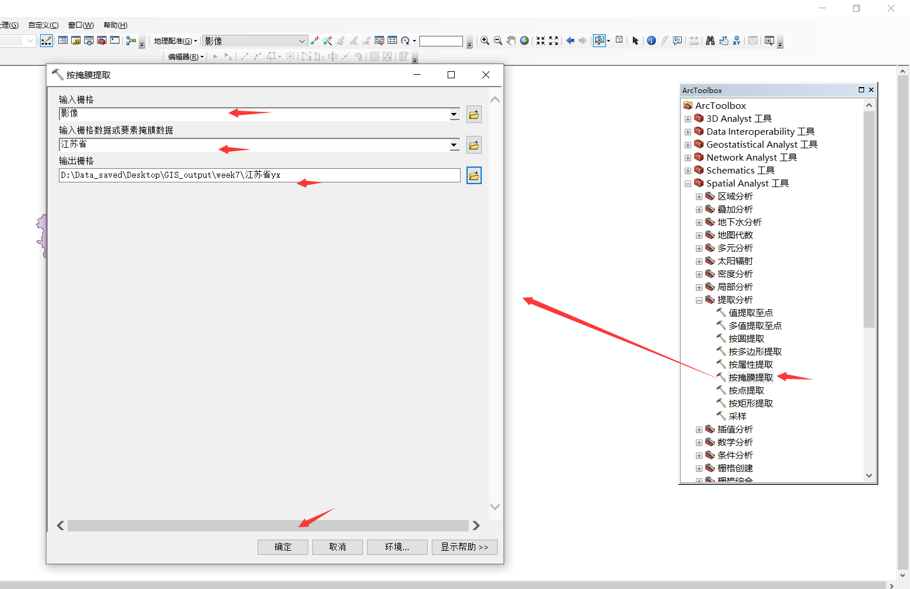
Task: Open the Viewer window icon
Action: point(769,41)
